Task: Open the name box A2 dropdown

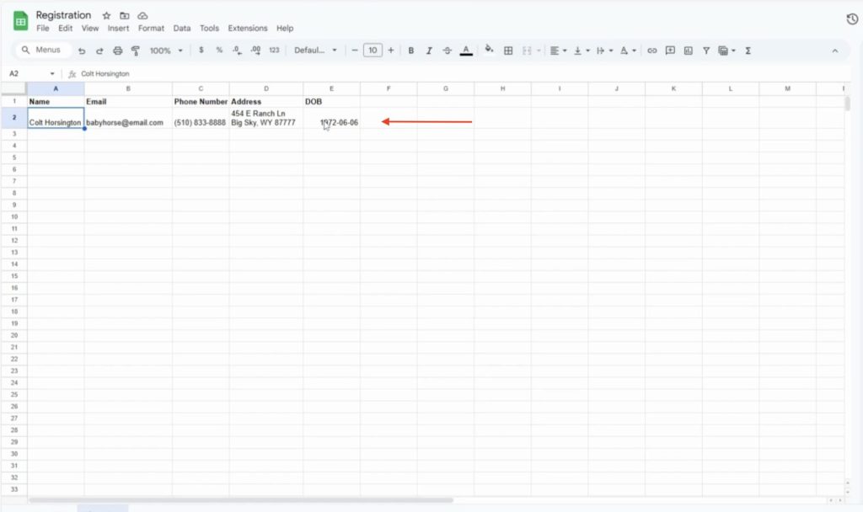Action: 52,74
